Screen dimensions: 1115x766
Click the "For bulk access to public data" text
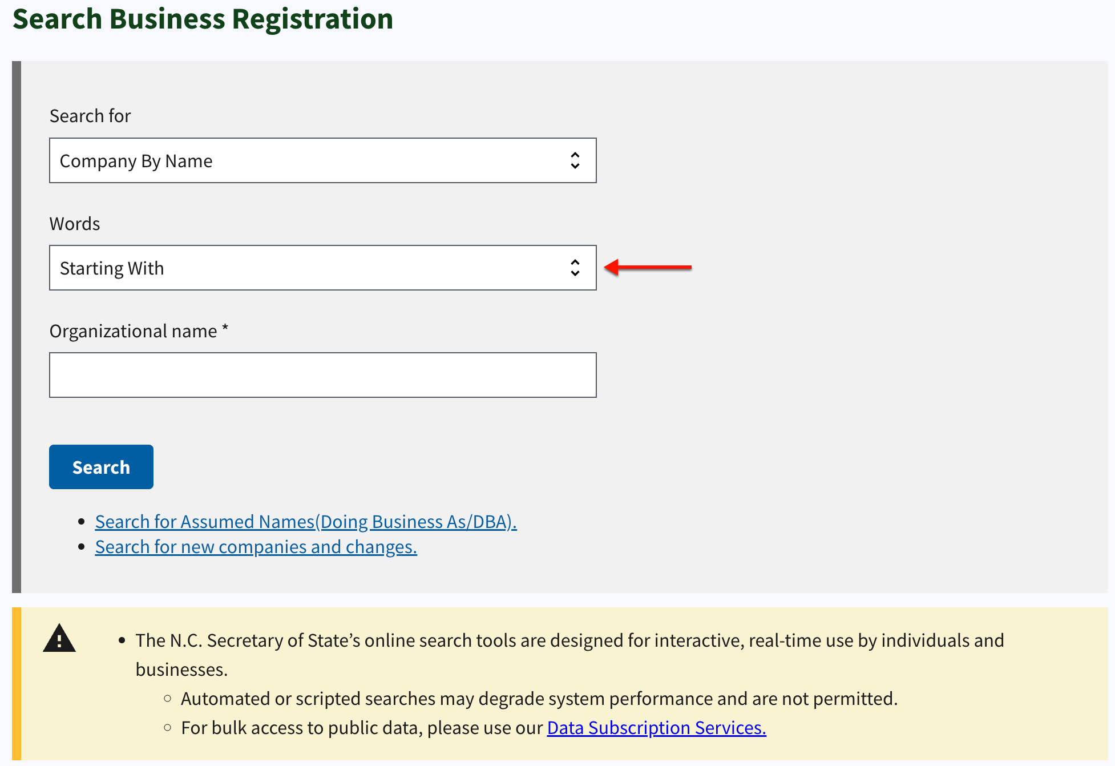(301, 728)
